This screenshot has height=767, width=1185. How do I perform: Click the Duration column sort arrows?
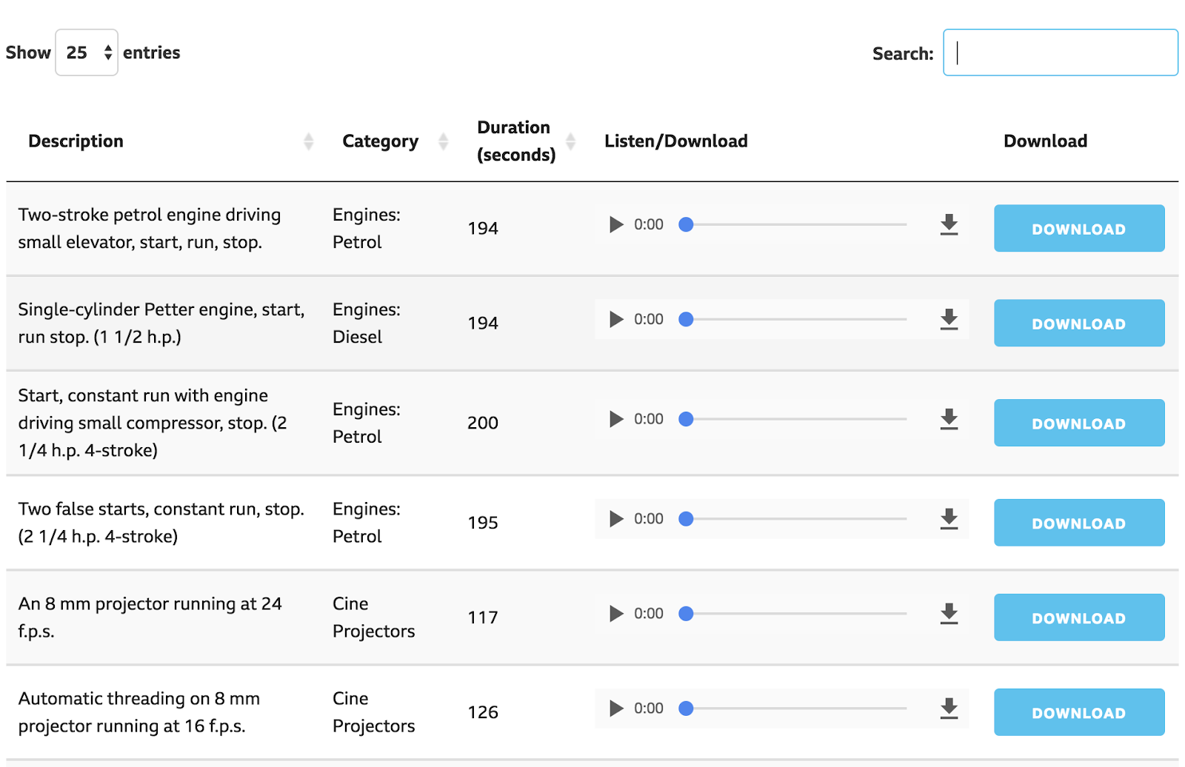pos(570,141)
